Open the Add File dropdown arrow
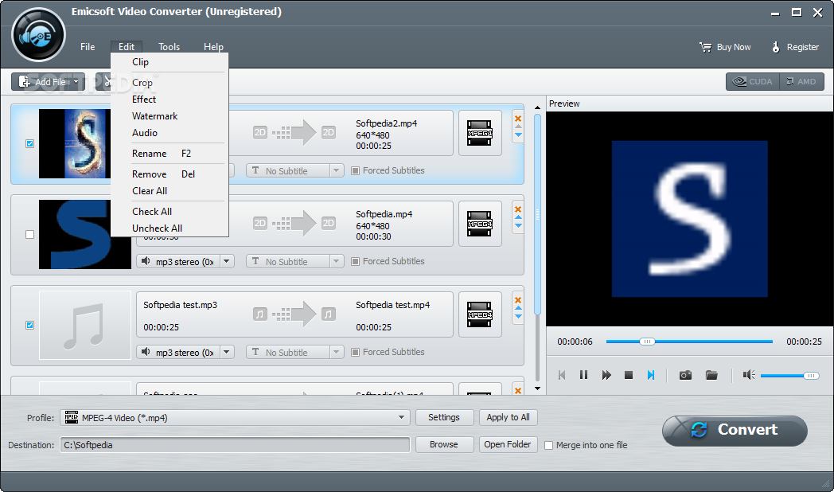Screen dimensions: 834x492 pos(76,82)
